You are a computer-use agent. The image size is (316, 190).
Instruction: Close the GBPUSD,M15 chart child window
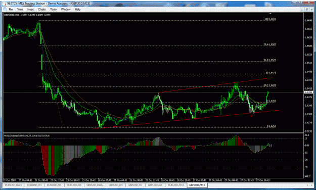click(x=311, y=9)
